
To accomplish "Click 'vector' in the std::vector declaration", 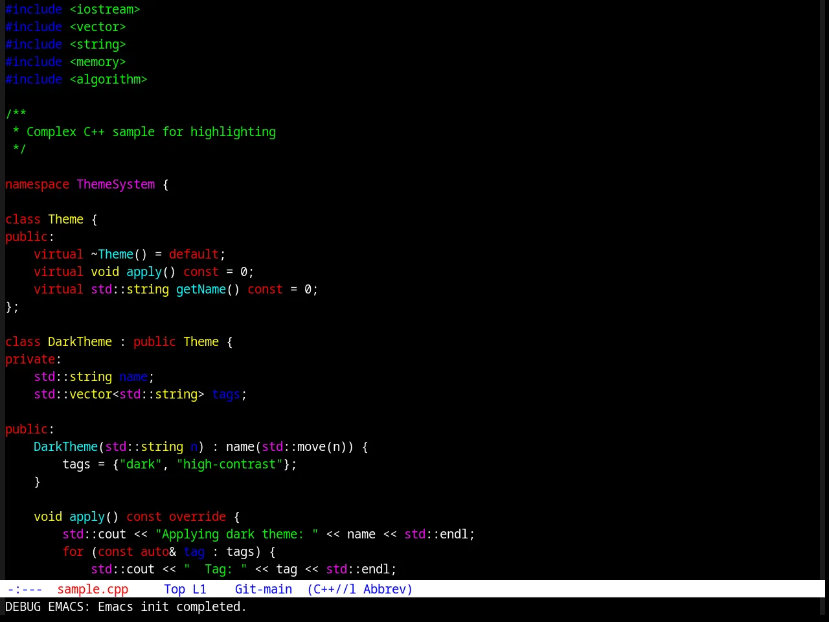I will point(91,394).
